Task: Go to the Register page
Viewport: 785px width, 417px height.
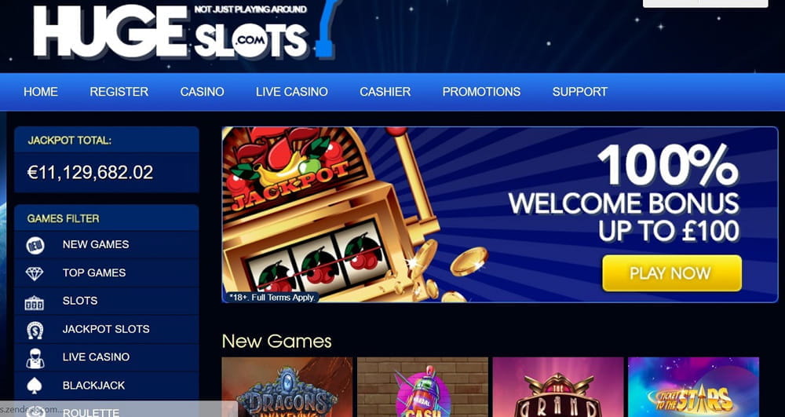Action: click(x=119, y=92)
